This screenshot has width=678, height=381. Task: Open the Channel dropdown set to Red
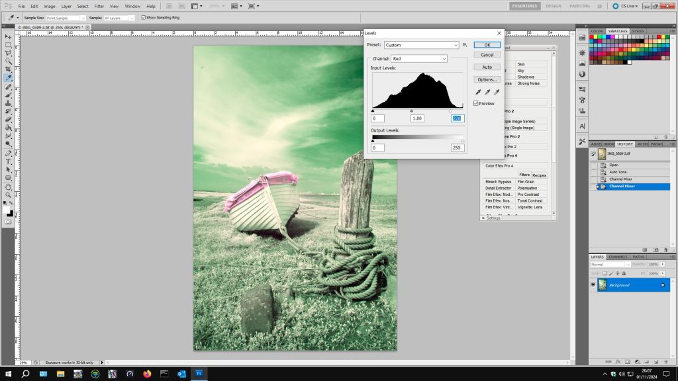point(419,59)
